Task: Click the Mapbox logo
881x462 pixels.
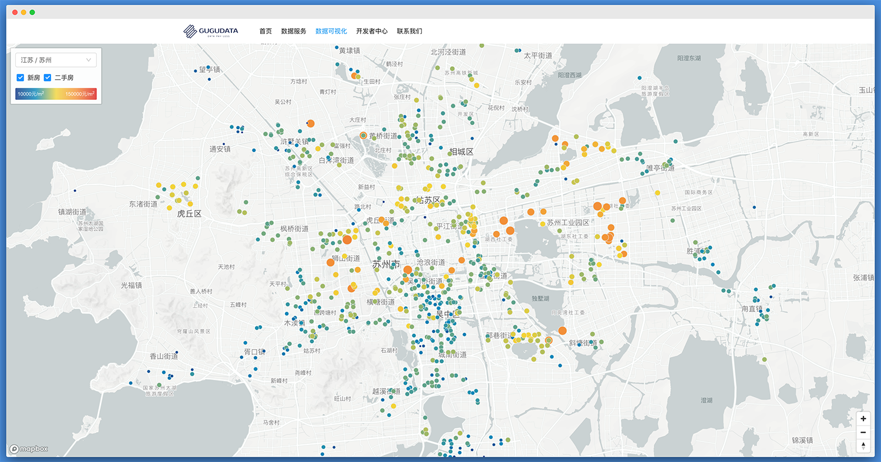Action: point(29,449)
